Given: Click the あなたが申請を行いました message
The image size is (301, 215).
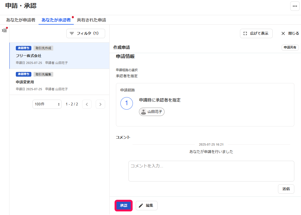Looking at the screenshot, I should coord(211,152).
